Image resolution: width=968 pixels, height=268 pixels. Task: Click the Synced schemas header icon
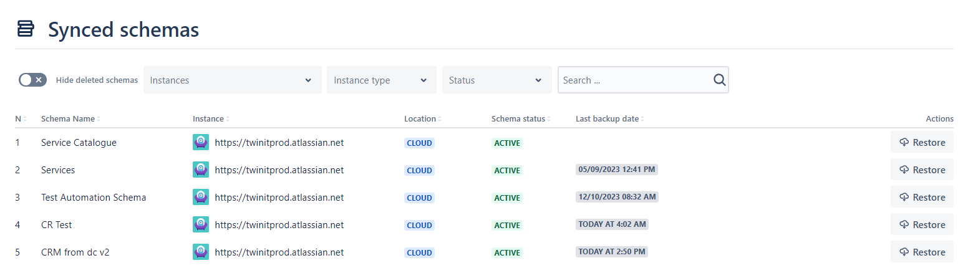(26, 29)
